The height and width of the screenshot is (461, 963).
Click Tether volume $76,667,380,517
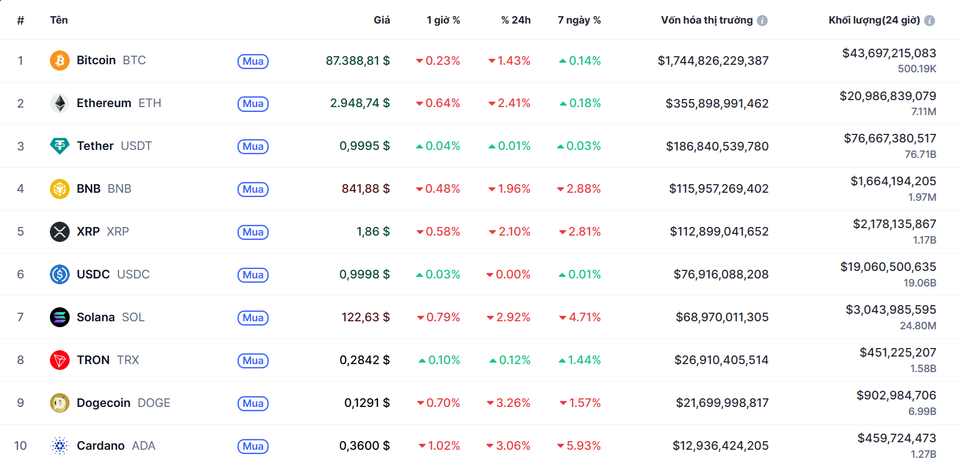(890, 138)
